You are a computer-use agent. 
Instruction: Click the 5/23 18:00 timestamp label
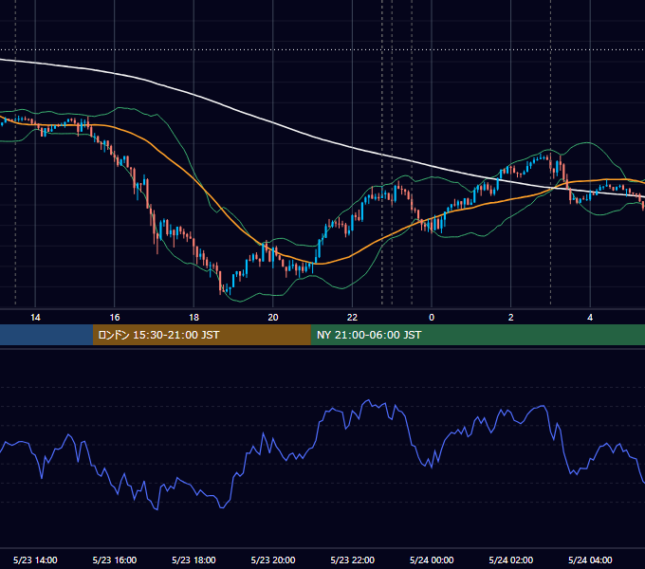point(193,560)
